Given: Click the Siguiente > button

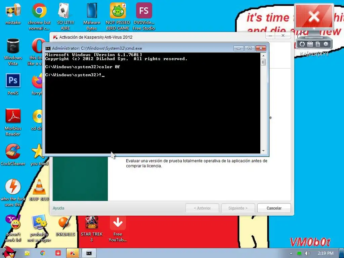Looking at the screenshot, I should pos(238,208).
